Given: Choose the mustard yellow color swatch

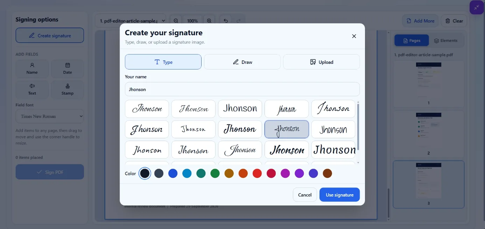Looking at the screenshot, I should click(x=229, y=173).
